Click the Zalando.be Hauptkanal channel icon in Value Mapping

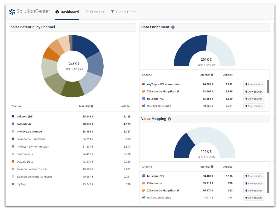[x=144, y=190]
